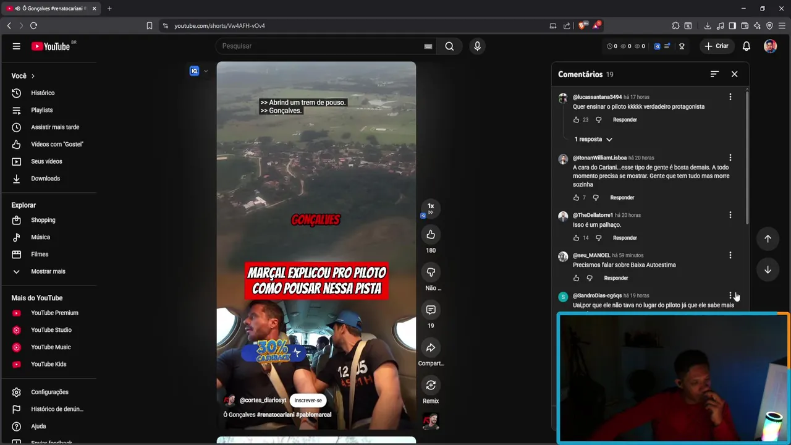Expand 'Mostrar mais' in the sidebar
Viewport: 791px width, 445px height.
point(48,271)
